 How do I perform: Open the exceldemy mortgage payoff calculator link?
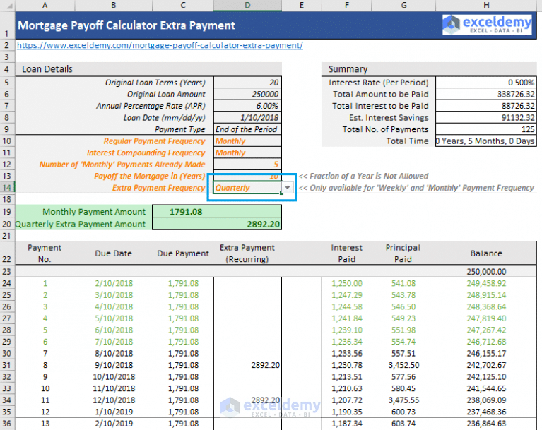tap(160, 45)
